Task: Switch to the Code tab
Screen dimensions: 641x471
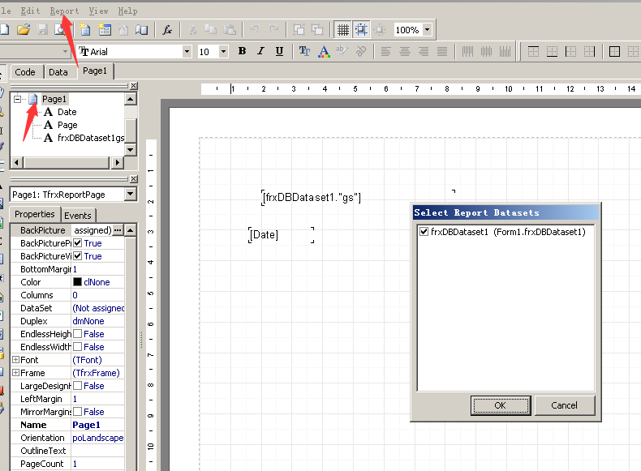Action: [x=25, y=72]
